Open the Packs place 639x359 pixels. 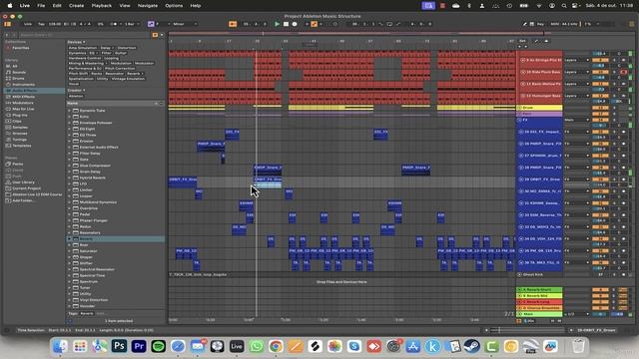point(18,164)
